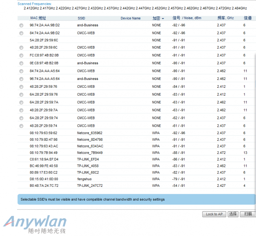
Task: Click the 频率, GHz column header
Action: coord(225,18)
